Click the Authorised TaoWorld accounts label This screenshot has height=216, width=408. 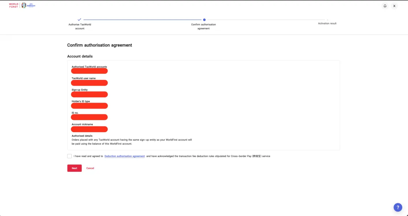(x=89, y=67)
